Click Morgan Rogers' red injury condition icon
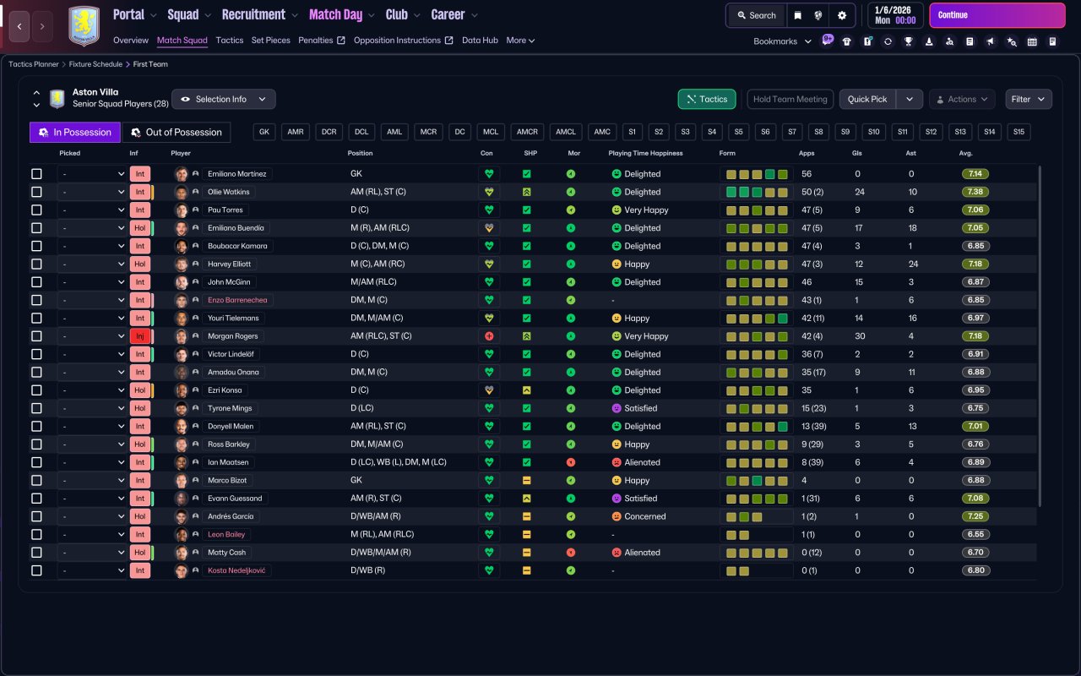 488,336
